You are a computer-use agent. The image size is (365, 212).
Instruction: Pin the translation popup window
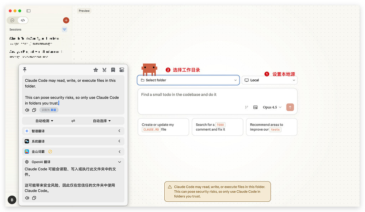pyautogui.click(x=25, y=69)
